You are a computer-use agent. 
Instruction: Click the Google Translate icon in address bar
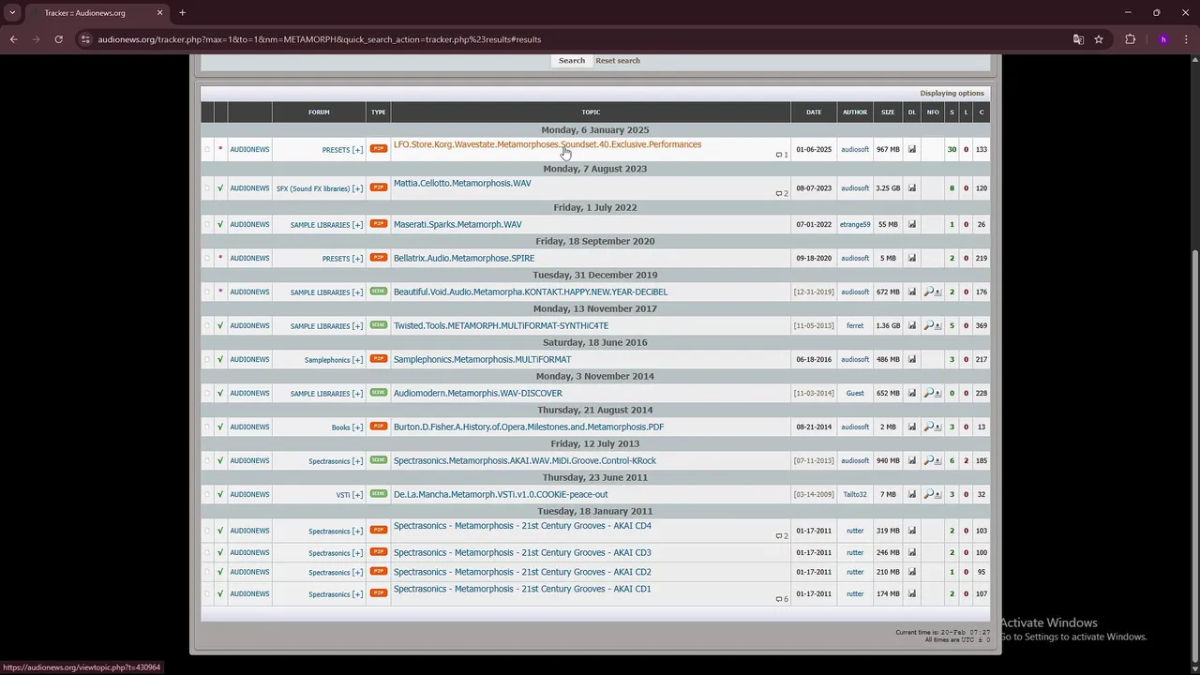point(1078,39)
